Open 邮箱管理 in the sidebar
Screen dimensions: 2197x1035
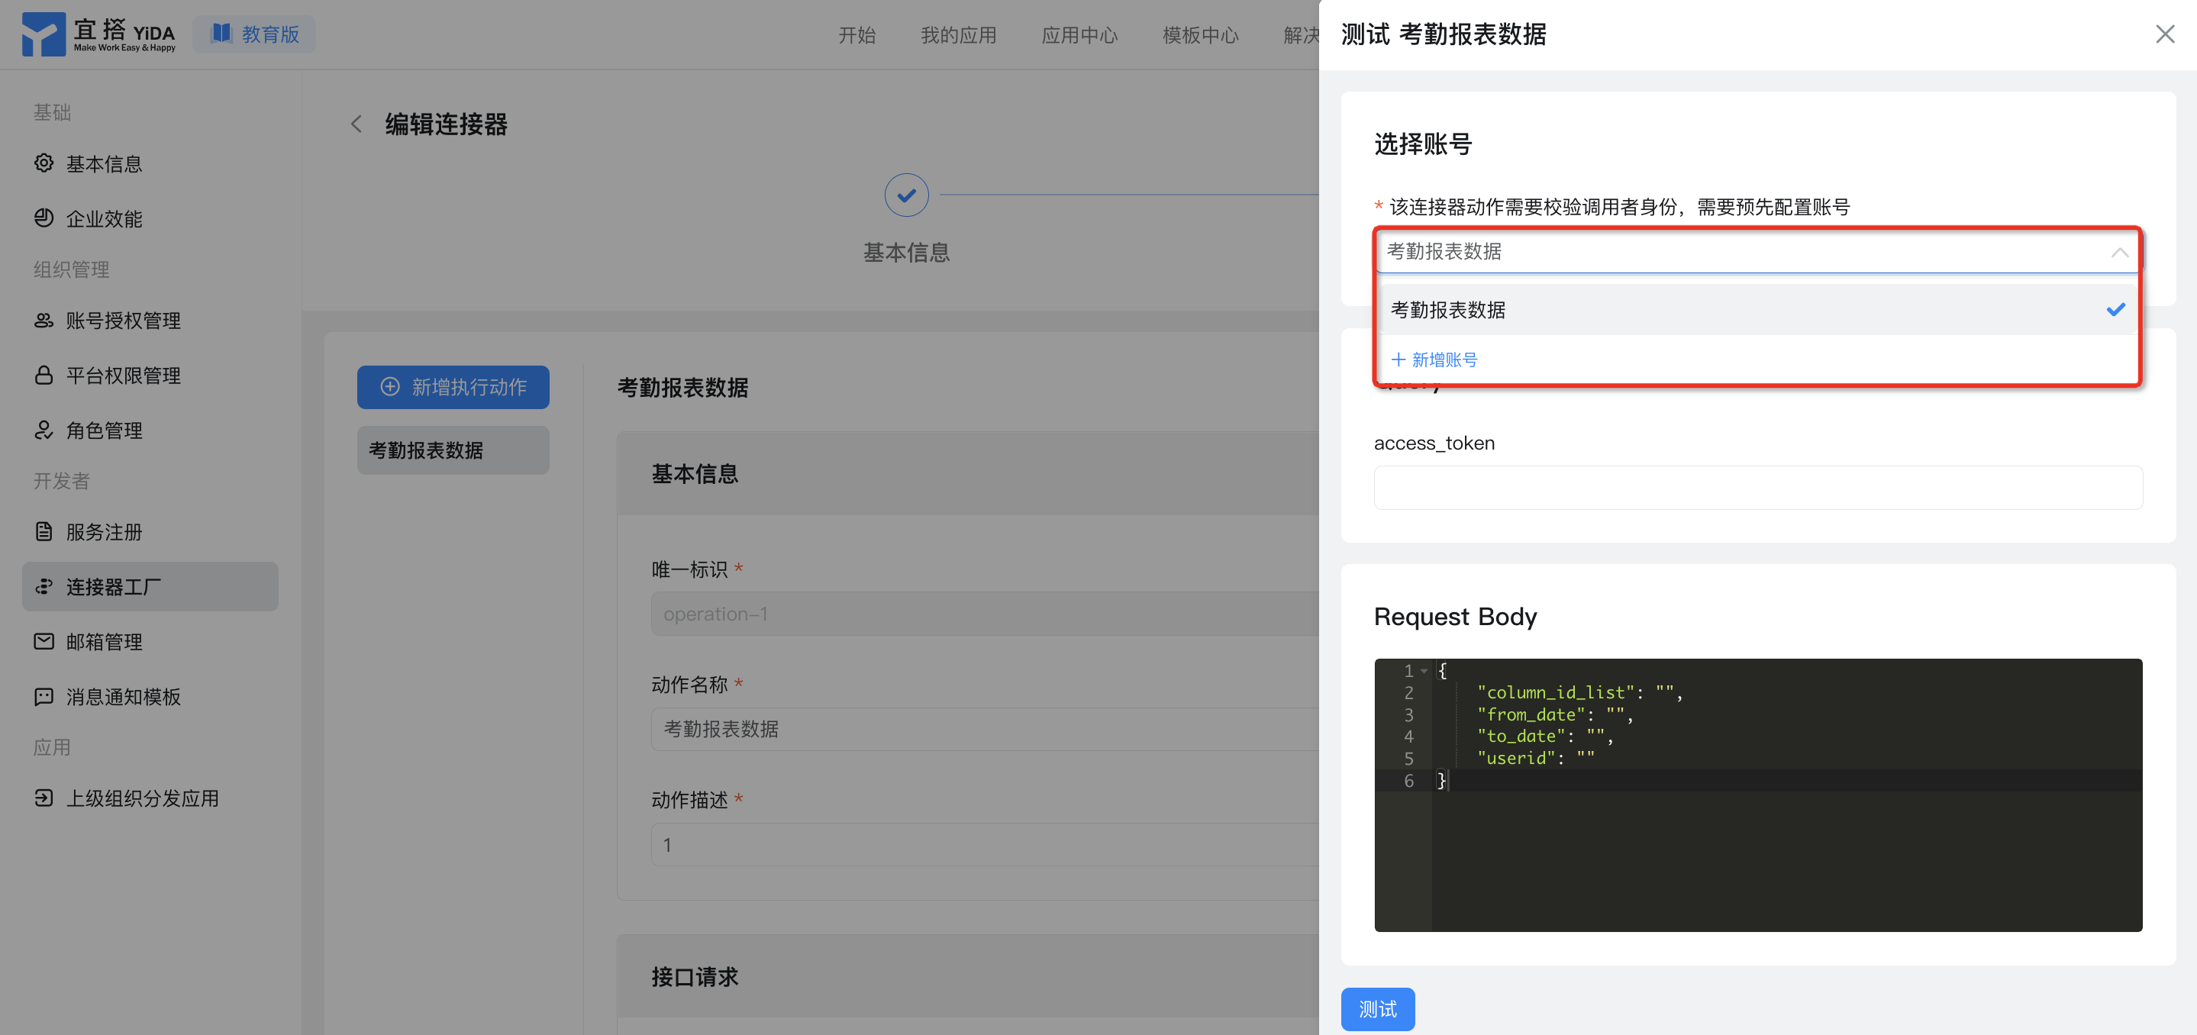150,642
